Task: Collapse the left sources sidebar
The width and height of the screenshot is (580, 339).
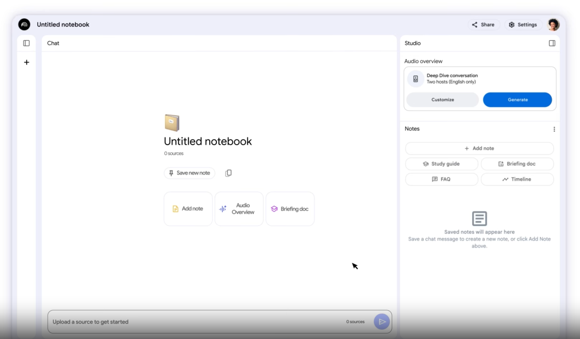Action: point(26,43)
